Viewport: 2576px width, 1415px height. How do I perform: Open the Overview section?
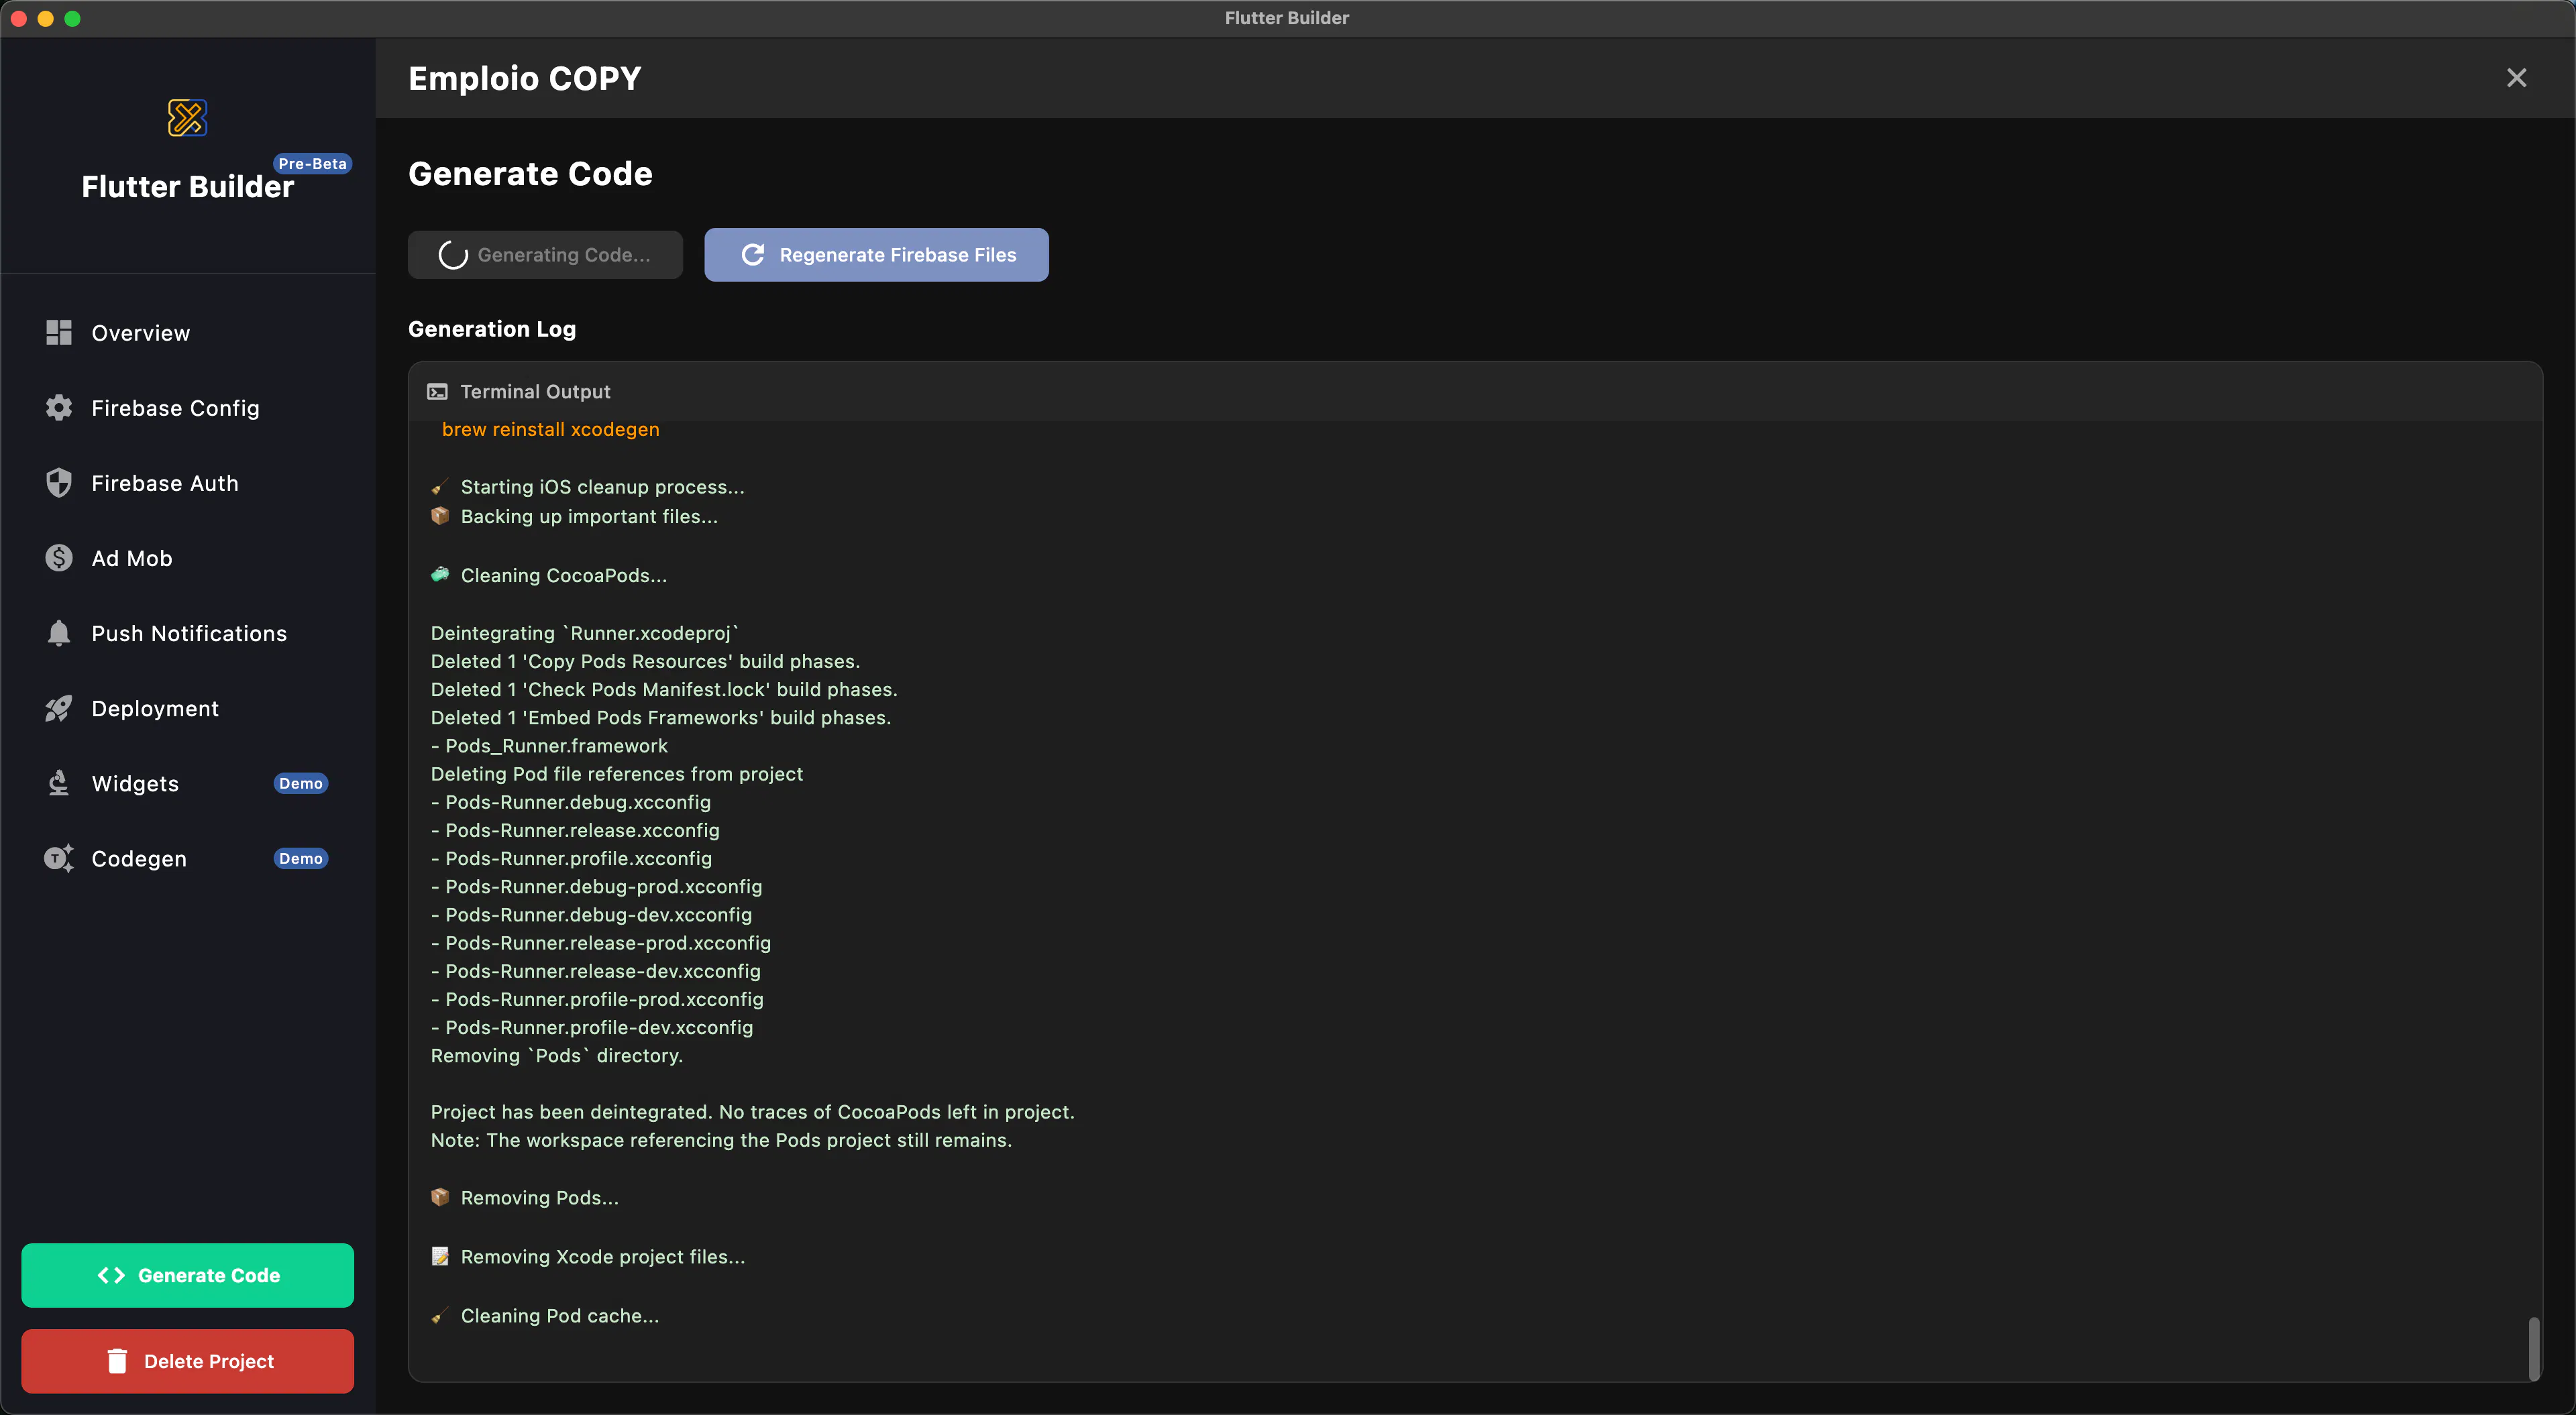point(187,333)
